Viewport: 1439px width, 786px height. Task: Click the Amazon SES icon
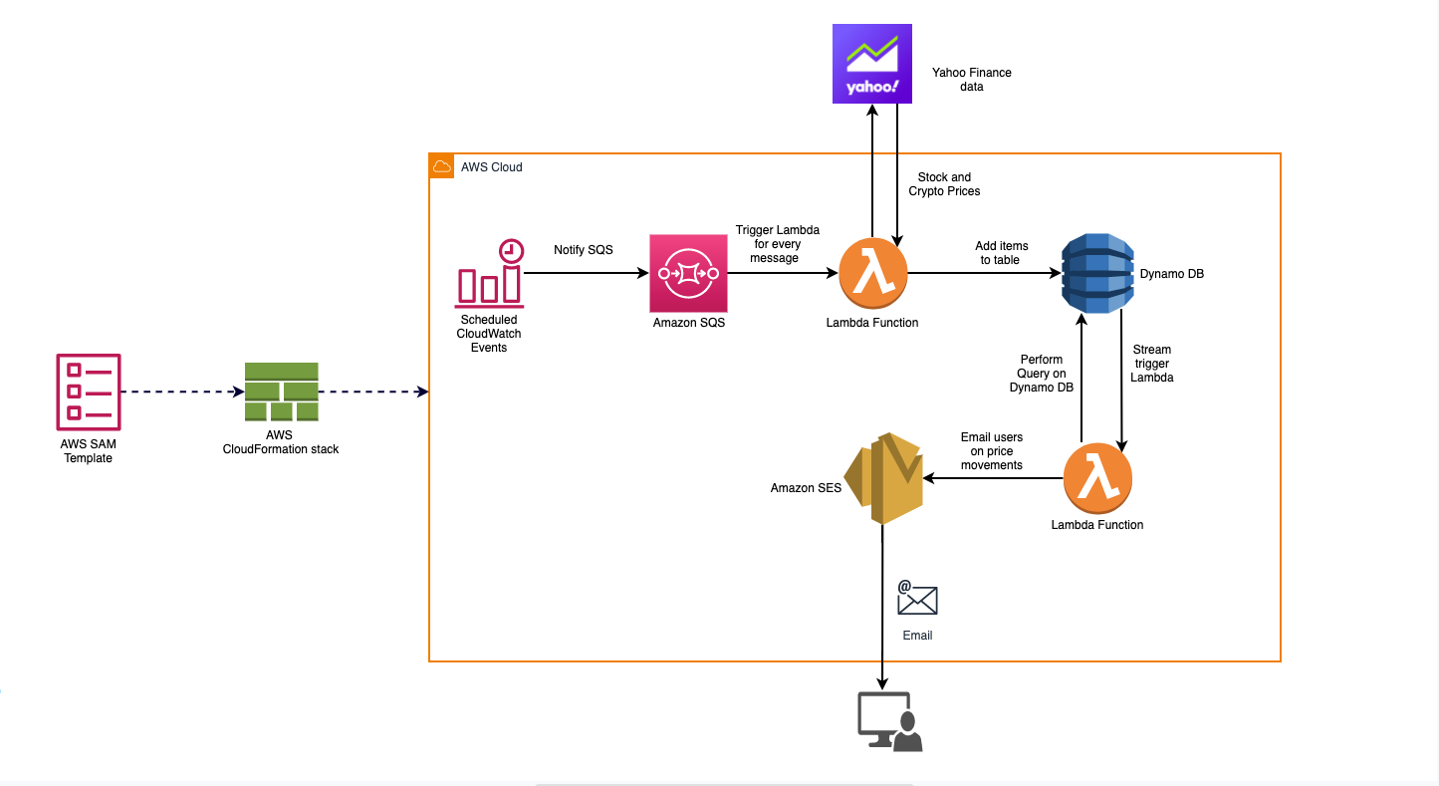[x=883, y=476]
